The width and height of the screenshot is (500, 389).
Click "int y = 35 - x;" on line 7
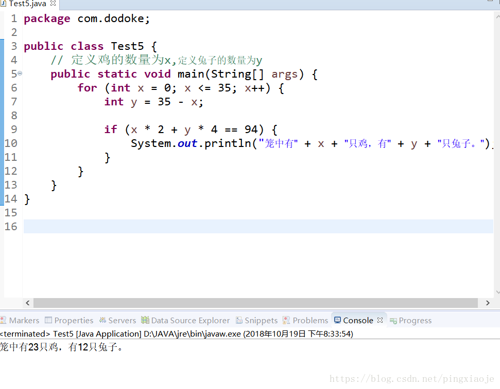point(153,102)
